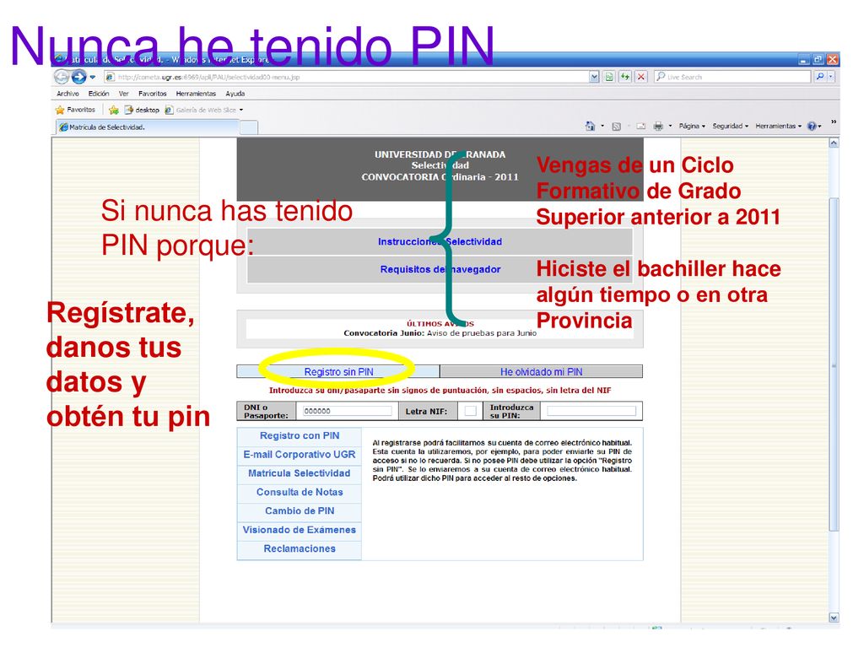This screenshot has height=648, width=864.
Task: Open the Instrucciones Selectividad link
Action: pos(440,241)
